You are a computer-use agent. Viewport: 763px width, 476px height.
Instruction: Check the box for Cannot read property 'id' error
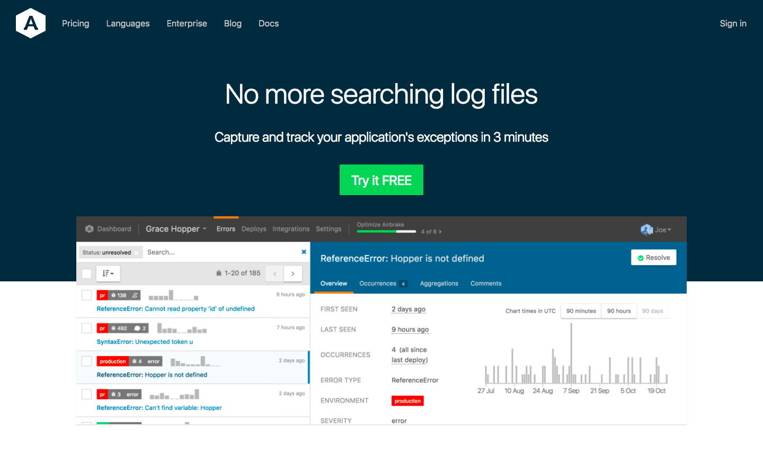point(86,295)
